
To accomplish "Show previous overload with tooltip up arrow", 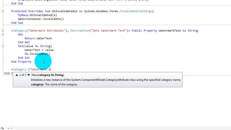I will tap(17, 75).
